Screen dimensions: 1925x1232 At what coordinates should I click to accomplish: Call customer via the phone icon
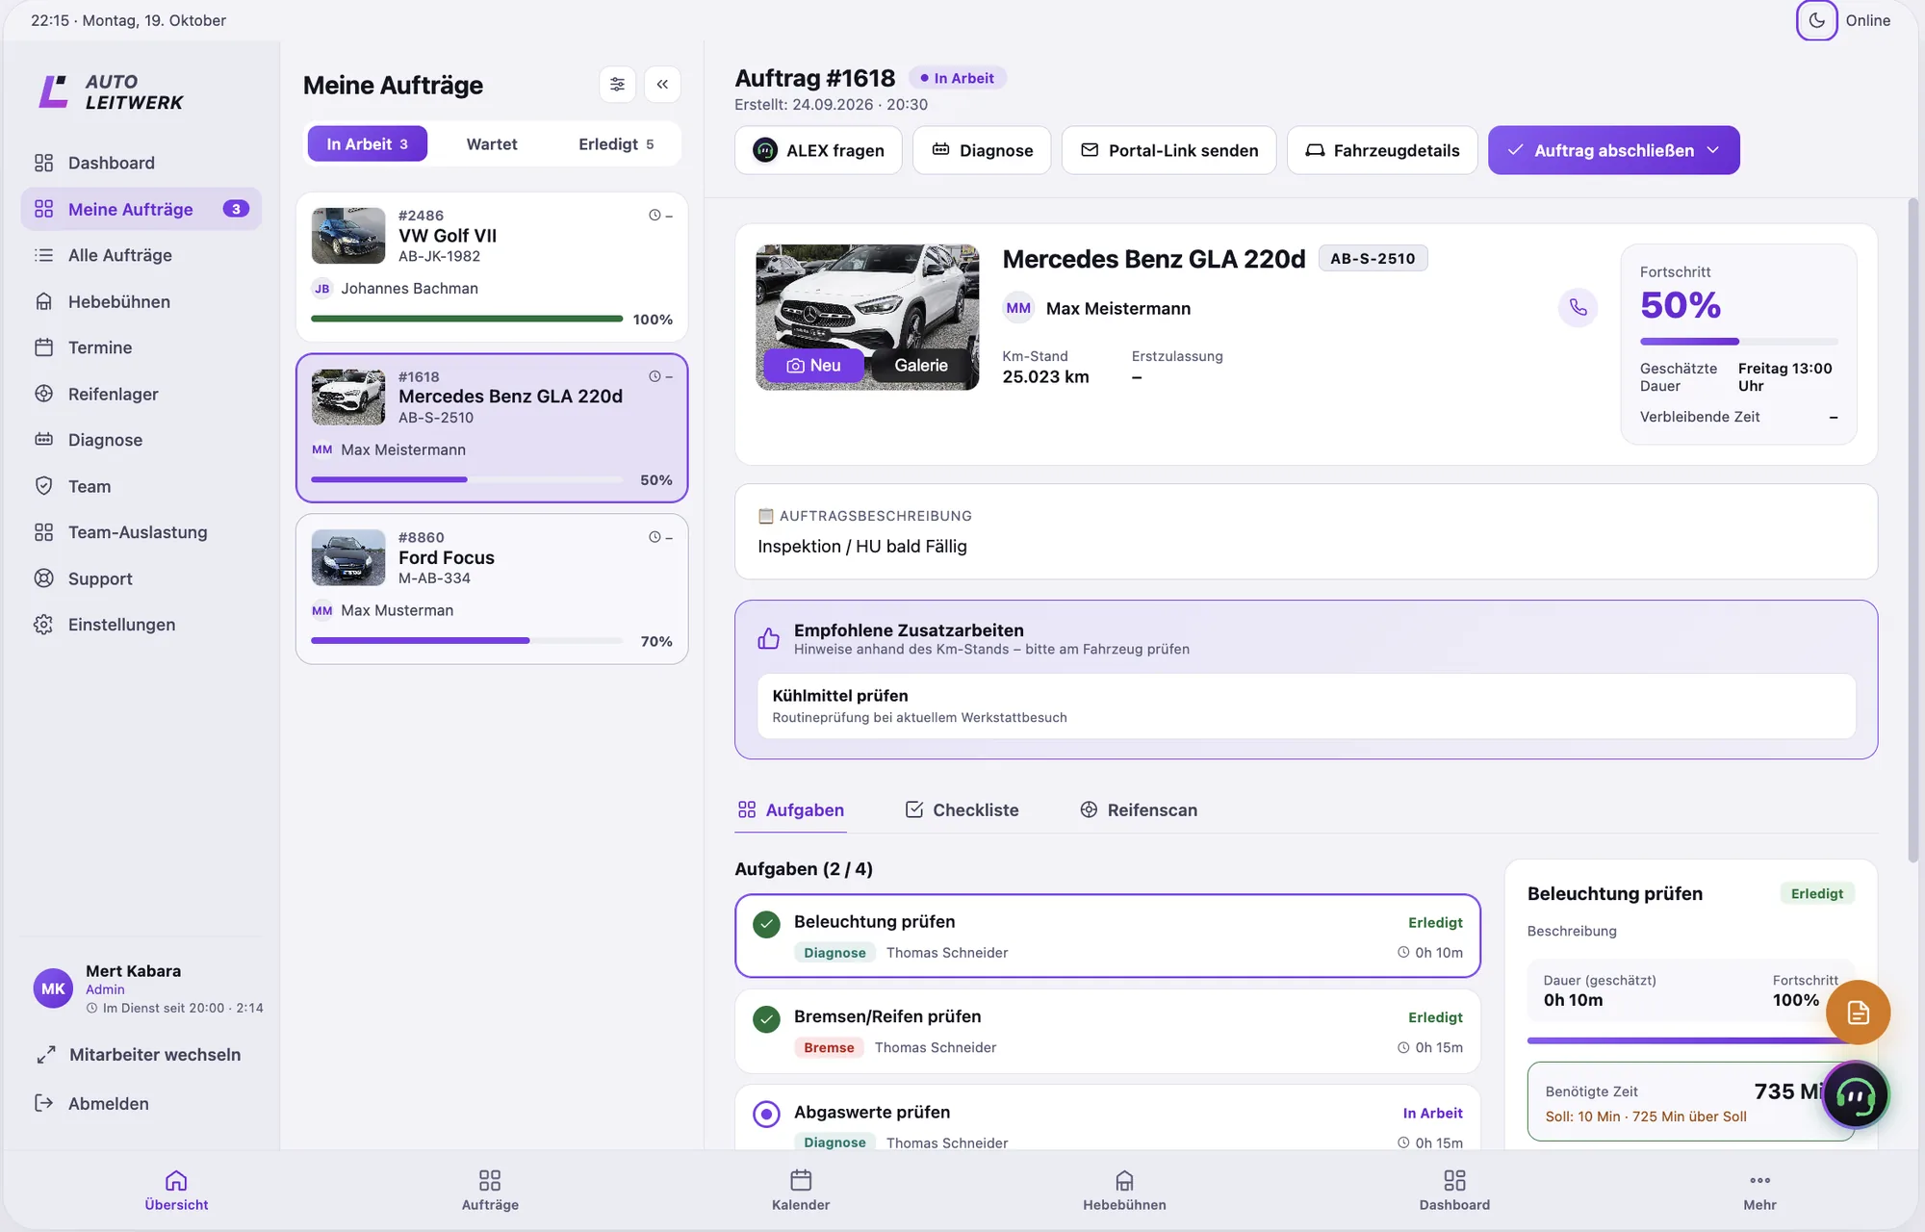(x=1578, y=308)
